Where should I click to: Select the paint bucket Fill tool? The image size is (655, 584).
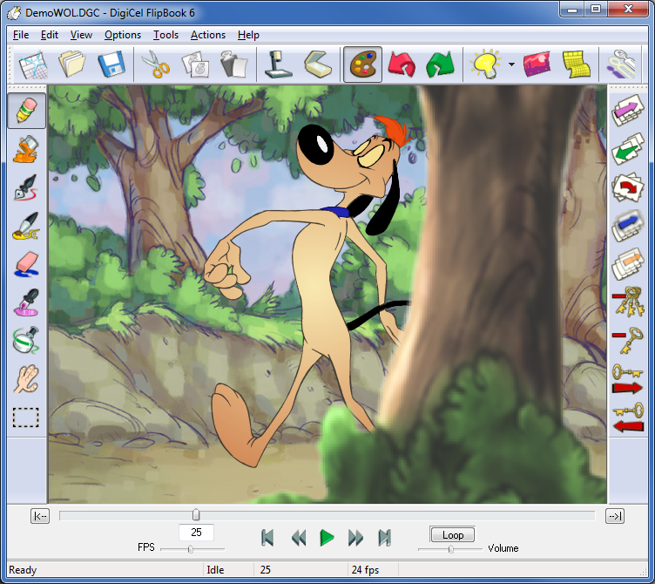coord(26,149)
